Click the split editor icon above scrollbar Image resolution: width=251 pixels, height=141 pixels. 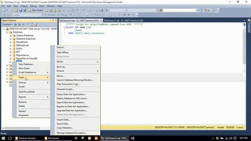(244, 24)
